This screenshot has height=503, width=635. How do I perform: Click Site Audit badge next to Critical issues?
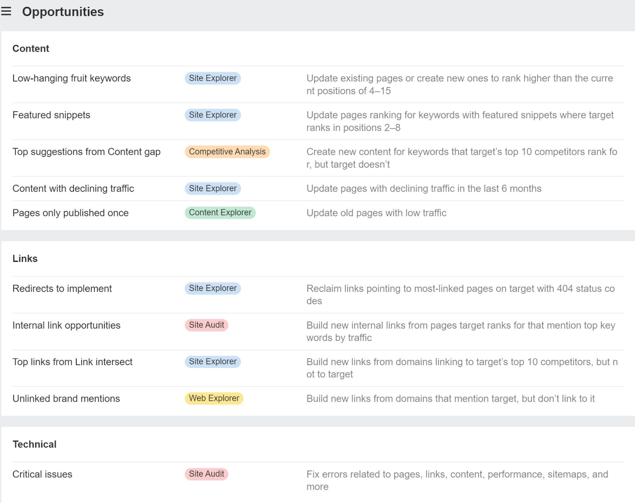click(x=206, y=474)
